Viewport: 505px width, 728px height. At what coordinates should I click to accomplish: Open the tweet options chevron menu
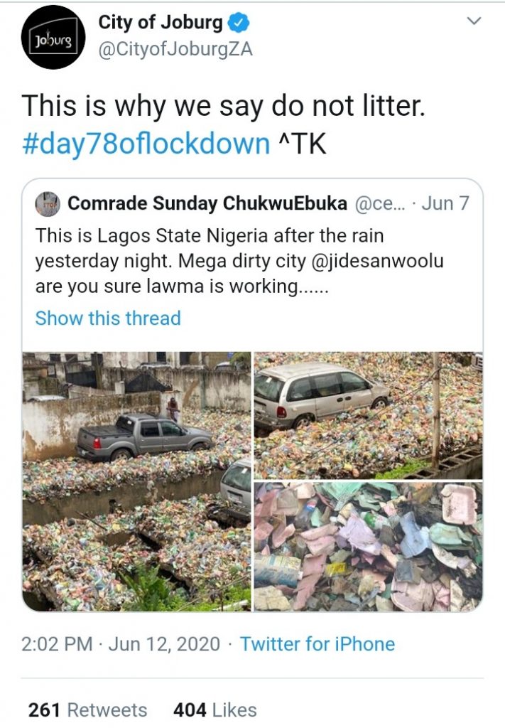pos(473,23)
